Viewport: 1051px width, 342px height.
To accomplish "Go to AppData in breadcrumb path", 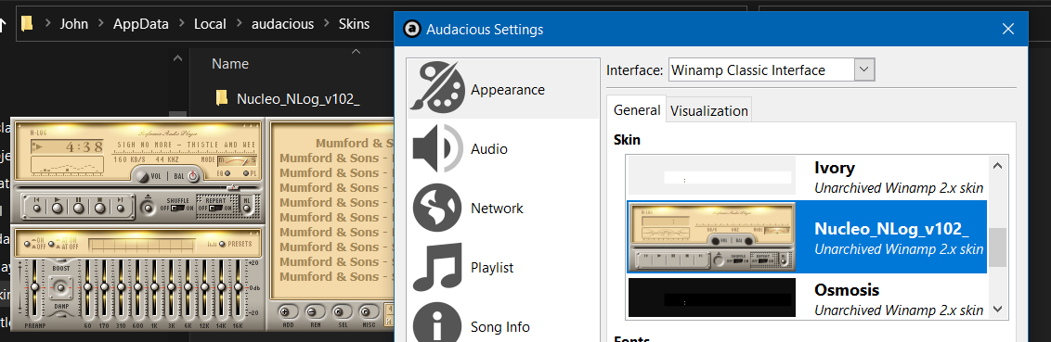I will point(141,24).
